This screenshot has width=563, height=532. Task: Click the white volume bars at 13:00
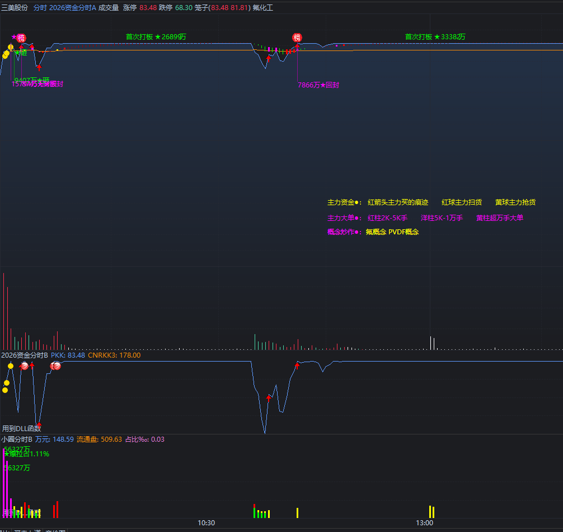pyautogui.click(x=432, y=343)
